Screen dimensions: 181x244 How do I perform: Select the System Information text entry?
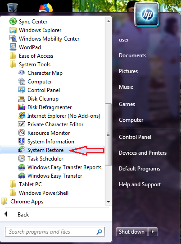tap(51, 142)
